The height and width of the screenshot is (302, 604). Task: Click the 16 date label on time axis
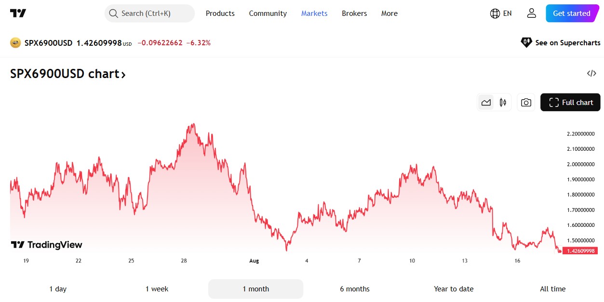point(517,261)
